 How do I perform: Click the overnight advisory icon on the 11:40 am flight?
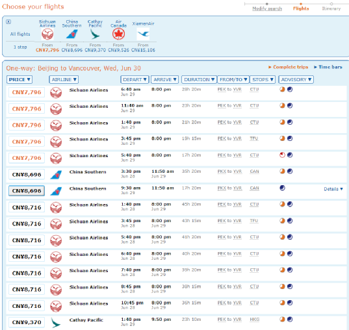tap(290, 106)
